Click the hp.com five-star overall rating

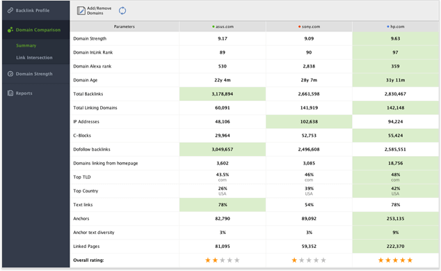pyautogui.click(x=395, y=260)
